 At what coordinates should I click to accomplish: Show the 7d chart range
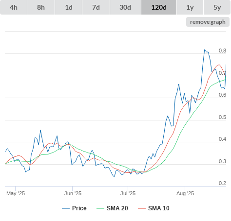point(96,7)
